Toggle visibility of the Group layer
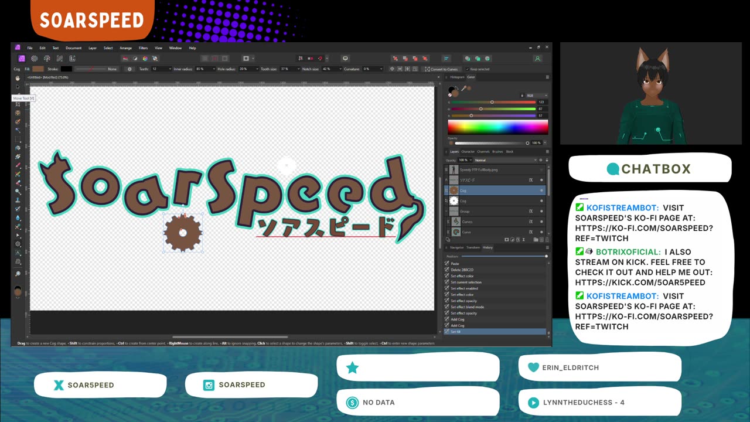 tap(541, 212)
